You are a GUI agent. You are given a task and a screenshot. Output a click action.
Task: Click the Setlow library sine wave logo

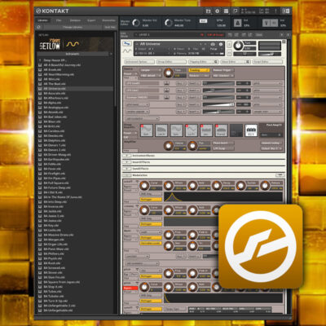[x=73, y=44]
